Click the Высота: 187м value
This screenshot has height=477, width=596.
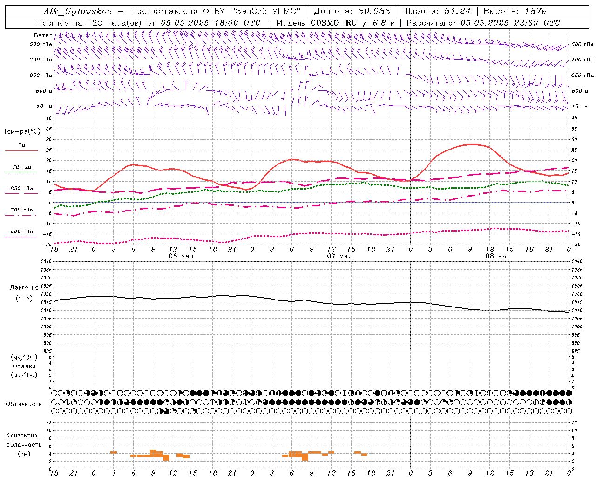(x=515, y=11)
